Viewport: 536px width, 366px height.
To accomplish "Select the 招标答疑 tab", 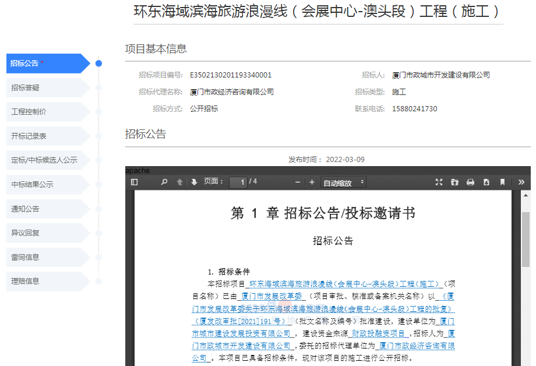I will (x=48, y=87).
